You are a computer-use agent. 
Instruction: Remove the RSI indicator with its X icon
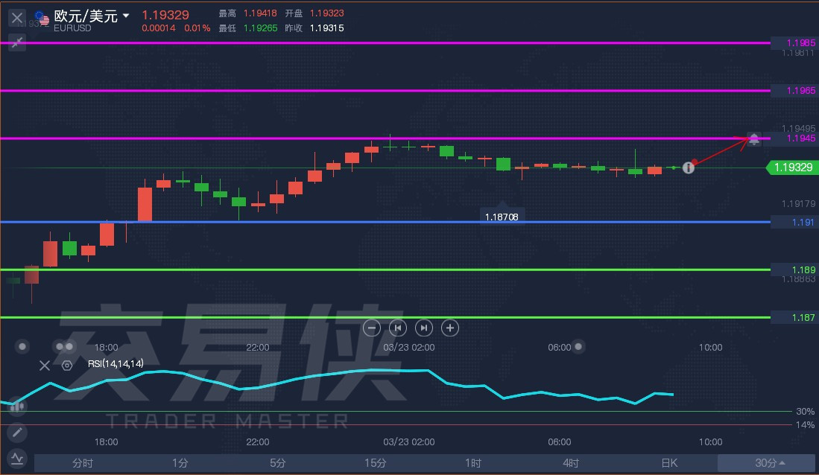[x=45, y=366]
